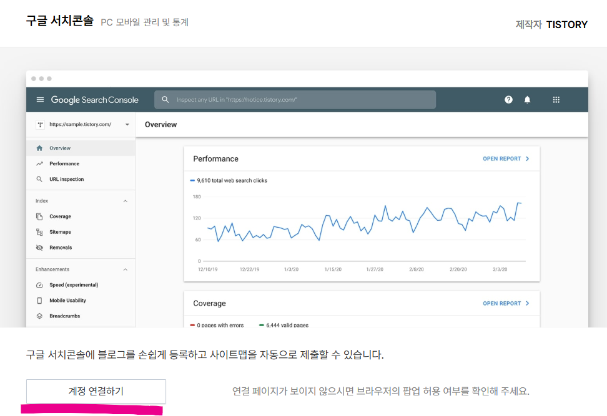Screen dimensions: 607x416
Task: Click the popup permission notice text
Action: pos(380,391)
